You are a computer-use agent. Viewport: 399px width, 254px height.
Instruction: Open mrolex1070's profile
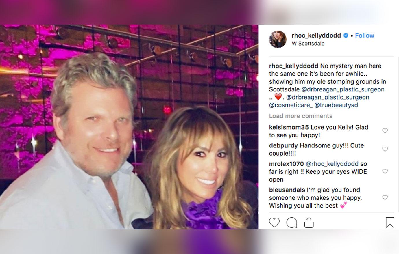[x=287, y=164]
